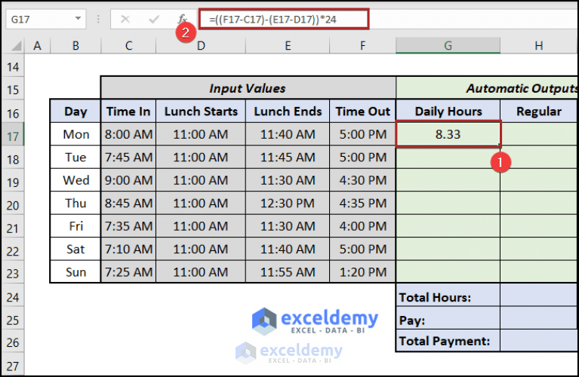Click the Pay: label cell
This screenshot has width=579, height=377.
(x=448, y=317)
